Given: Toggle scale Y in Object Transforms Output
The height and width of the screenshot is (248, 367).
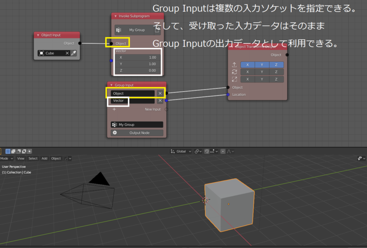Looking at the screenshot, I should pyautogui.click(x=262, y=79).
